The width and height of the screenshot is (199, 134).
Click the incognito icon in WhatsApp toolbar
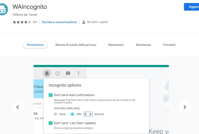(47, 73)
